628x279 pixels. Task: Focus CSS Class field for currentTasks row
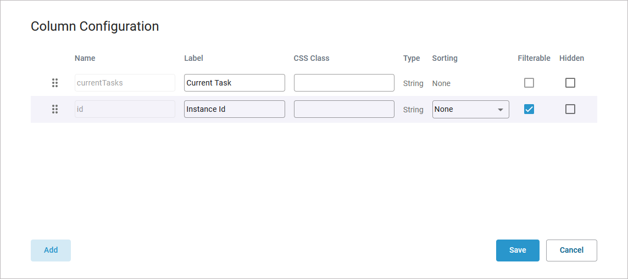344,83
